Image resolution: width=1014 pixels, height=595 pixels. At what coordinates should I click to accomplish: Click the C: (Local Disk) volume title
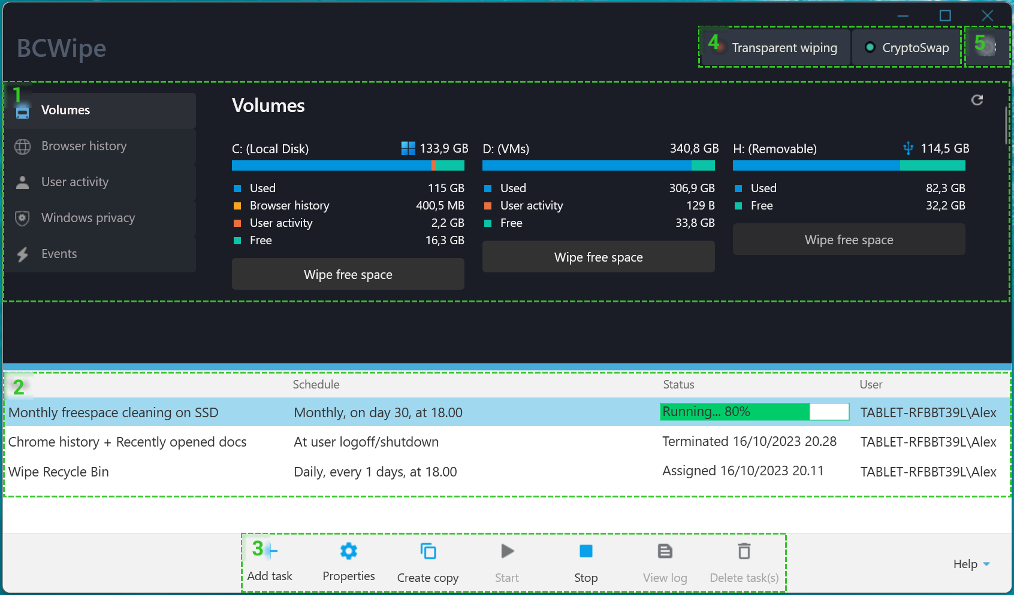270,148
